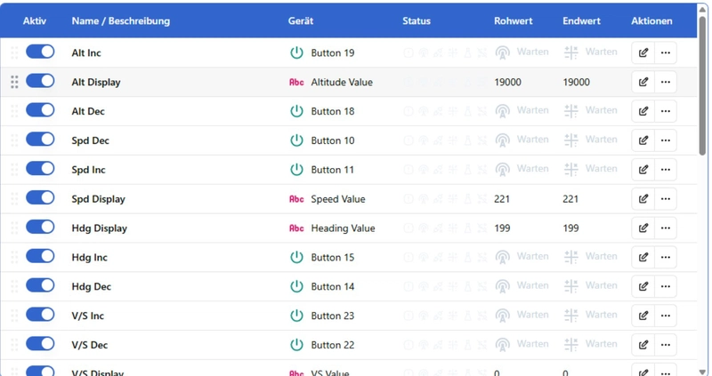
Task: Open more options menu for Alt Display
Action: [666, 83]
